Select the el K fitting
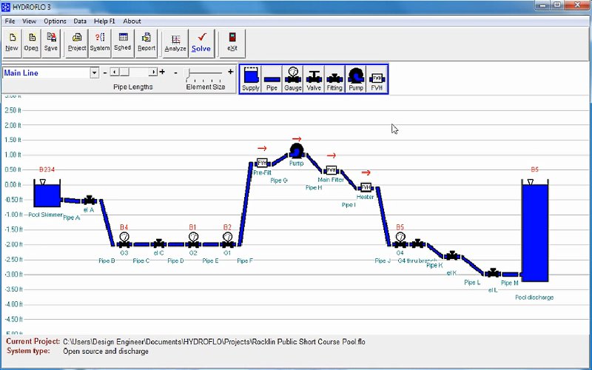The height and width of the screenshot is (370, 592). tap(452, 255)
